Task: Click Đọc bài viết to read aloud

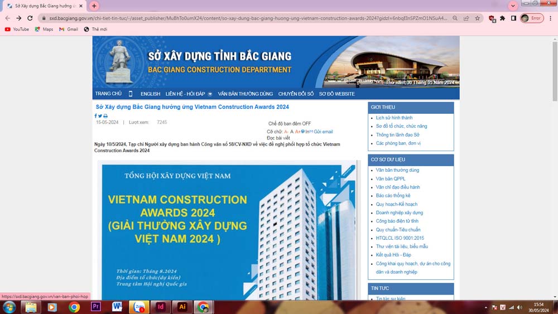Action: [278, 138]
